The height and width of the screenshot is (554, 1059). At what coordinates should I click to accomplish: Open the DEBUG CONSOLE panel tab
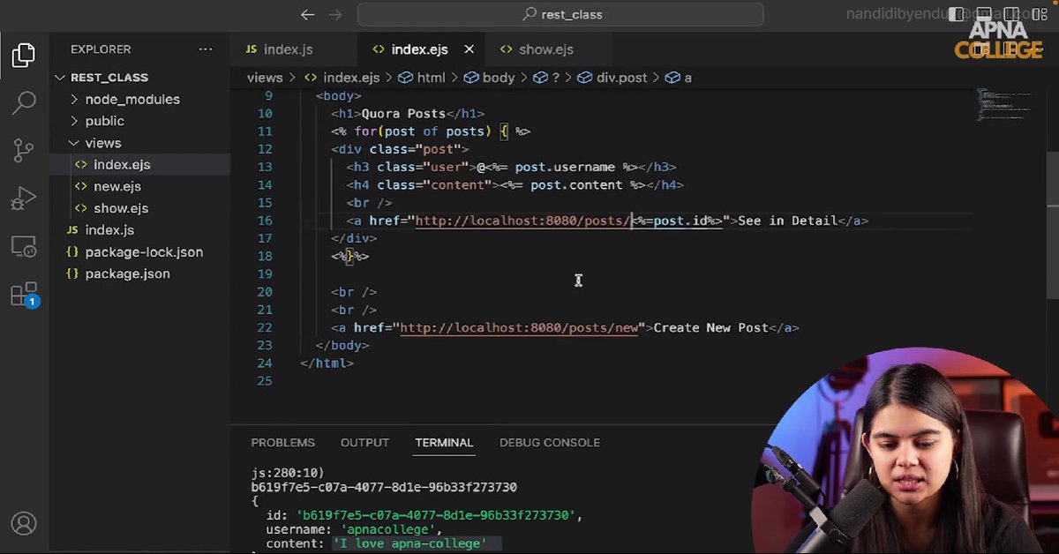point(550,443)
